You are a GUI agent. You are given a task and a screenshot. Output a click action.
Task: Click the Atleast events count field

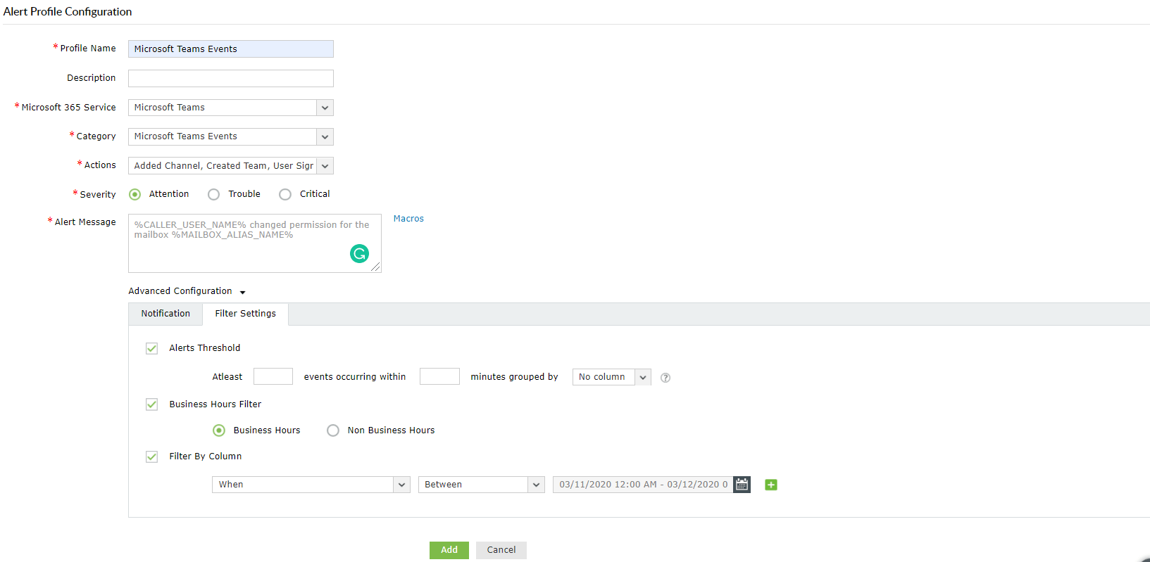pyautogui.click(x=273, y=376)
